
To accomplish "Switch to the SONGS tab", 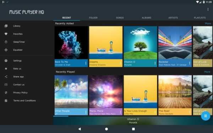I will (120, 18).
